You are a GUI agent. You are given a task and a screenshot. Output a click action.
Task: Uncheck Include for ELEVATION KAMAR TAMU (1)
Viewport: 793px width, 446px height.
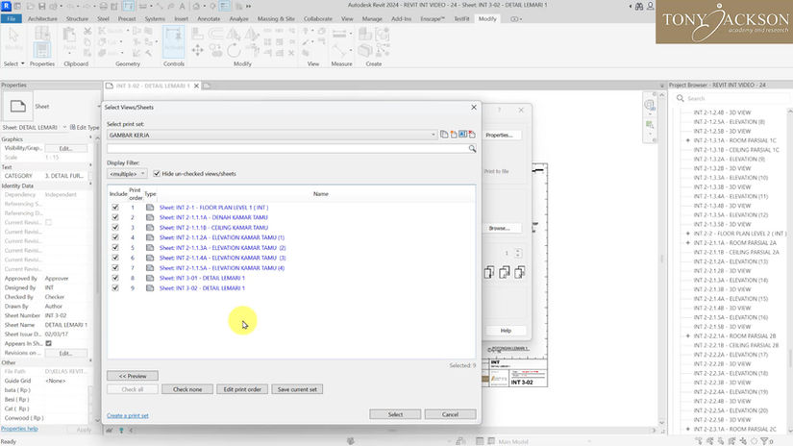tap(115, 237)
